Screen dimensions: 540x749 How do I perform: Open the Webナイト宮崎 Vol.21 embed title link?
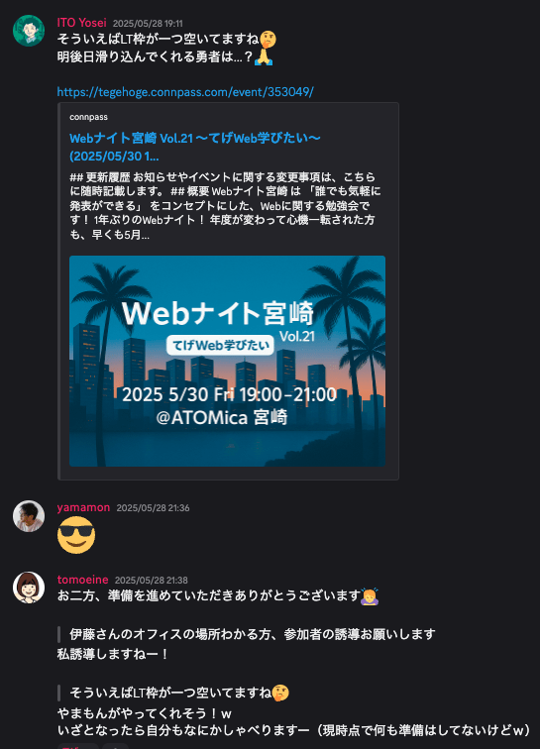coord(194,147)
